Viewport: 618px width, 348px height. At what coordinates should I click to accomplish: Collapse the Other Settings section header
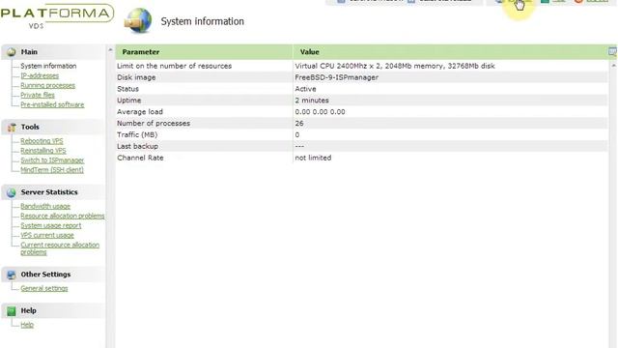[54, 275]
